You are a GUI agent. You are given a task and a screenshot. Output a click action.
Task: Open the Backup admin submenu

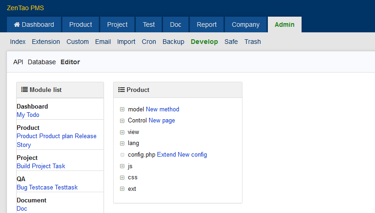coord(173,42)
